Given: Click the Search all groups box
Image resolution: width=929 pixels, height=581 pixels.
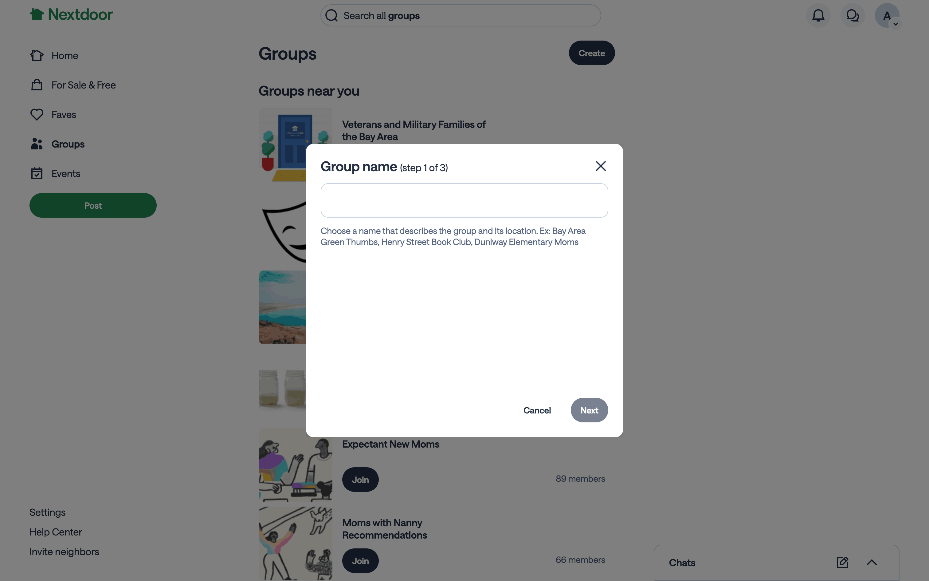Looking at the screenshot, I should 461,15.
